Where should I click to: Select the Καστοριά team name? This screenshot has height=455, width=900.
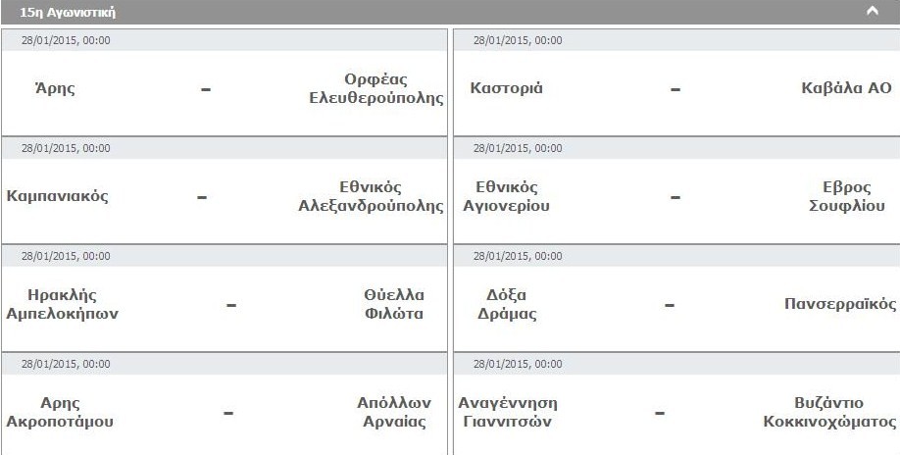[x=506, y=88]
